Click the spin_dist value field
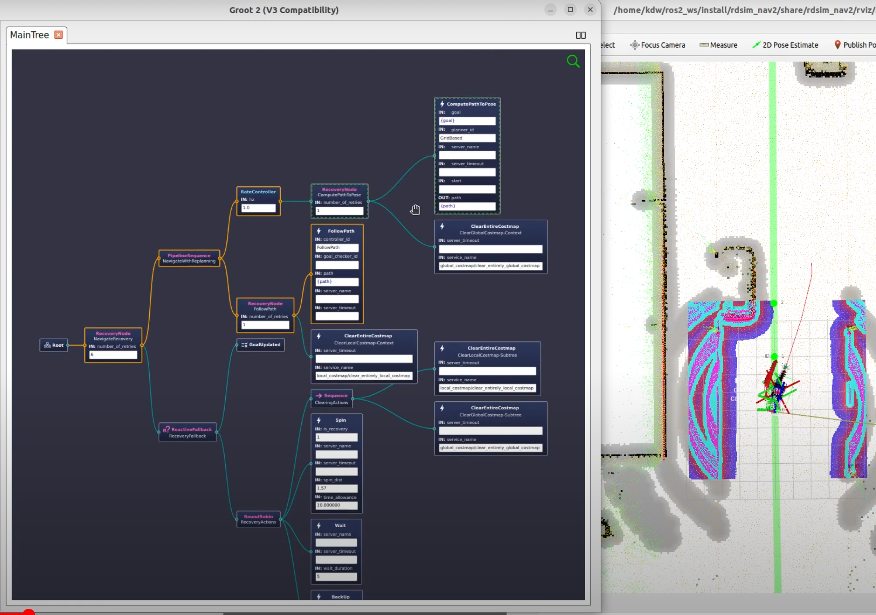The height and width of the screenshot is (615, 876). pyautogui.click(x=336, y=488)
